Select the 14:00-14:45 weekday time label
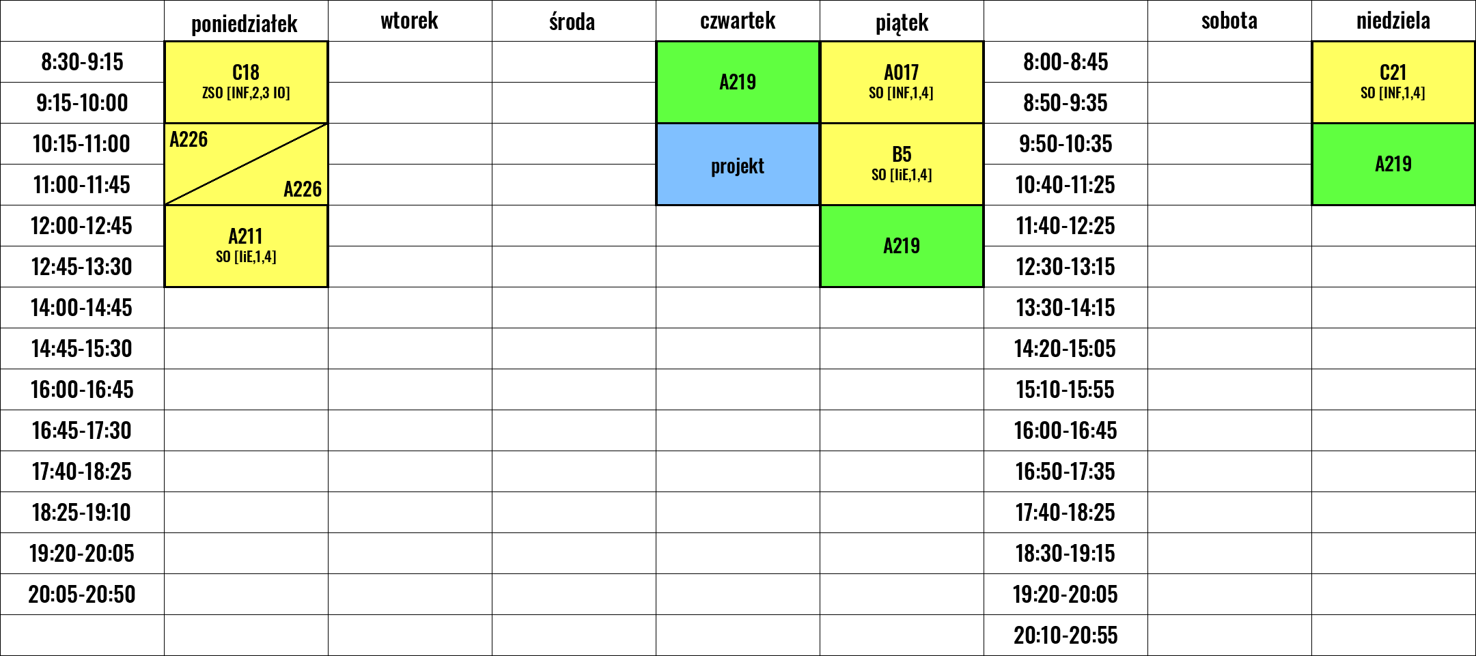 pyautogui.click(x=82, y=308)
